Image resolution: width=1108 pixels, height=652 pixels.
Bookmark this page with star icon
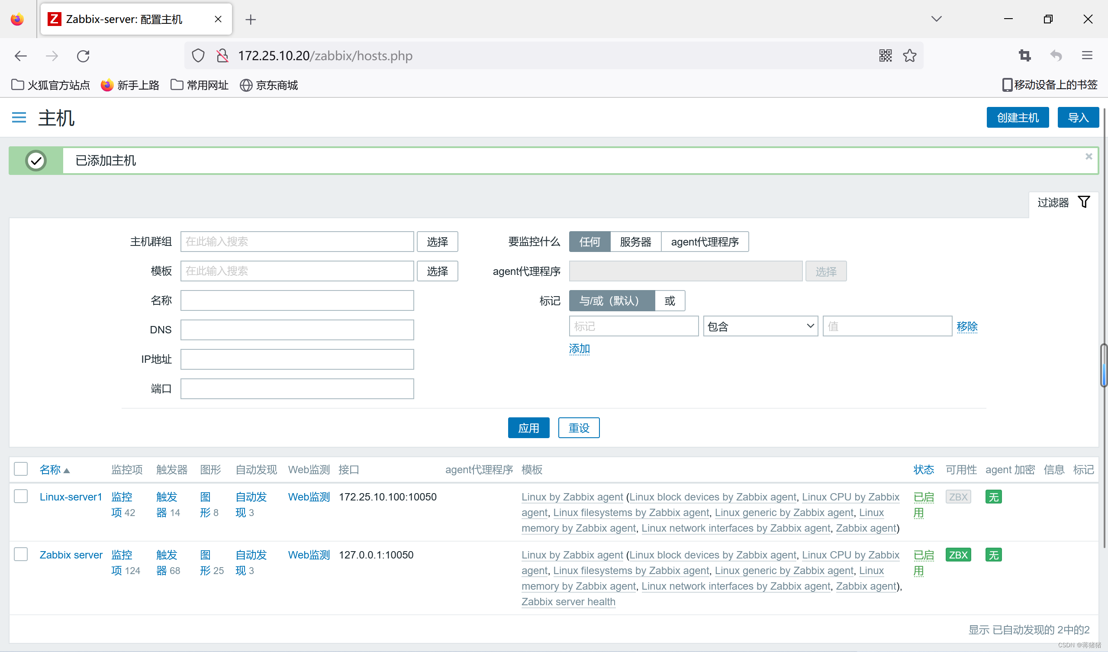pyautogui.click(x=910, y=56)
